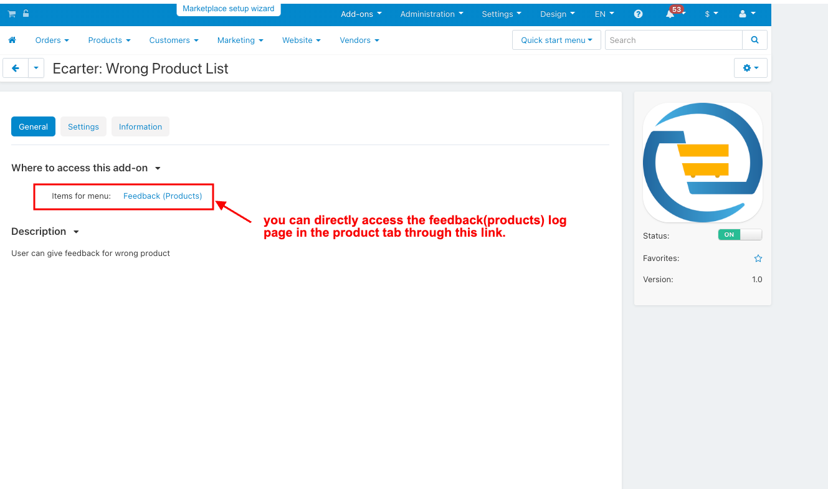This screenshot has height=489, width=828.
Task: Open the Orders menu
Action: [x=52, y=40]
